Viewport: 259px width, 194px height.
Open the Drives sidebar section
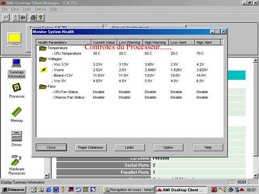(17, 139)
